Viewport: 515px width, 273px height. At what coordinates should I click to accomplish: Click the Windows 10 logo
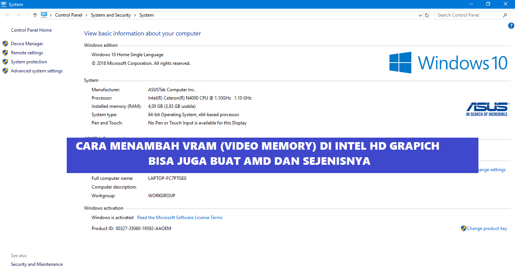(449, 63)
